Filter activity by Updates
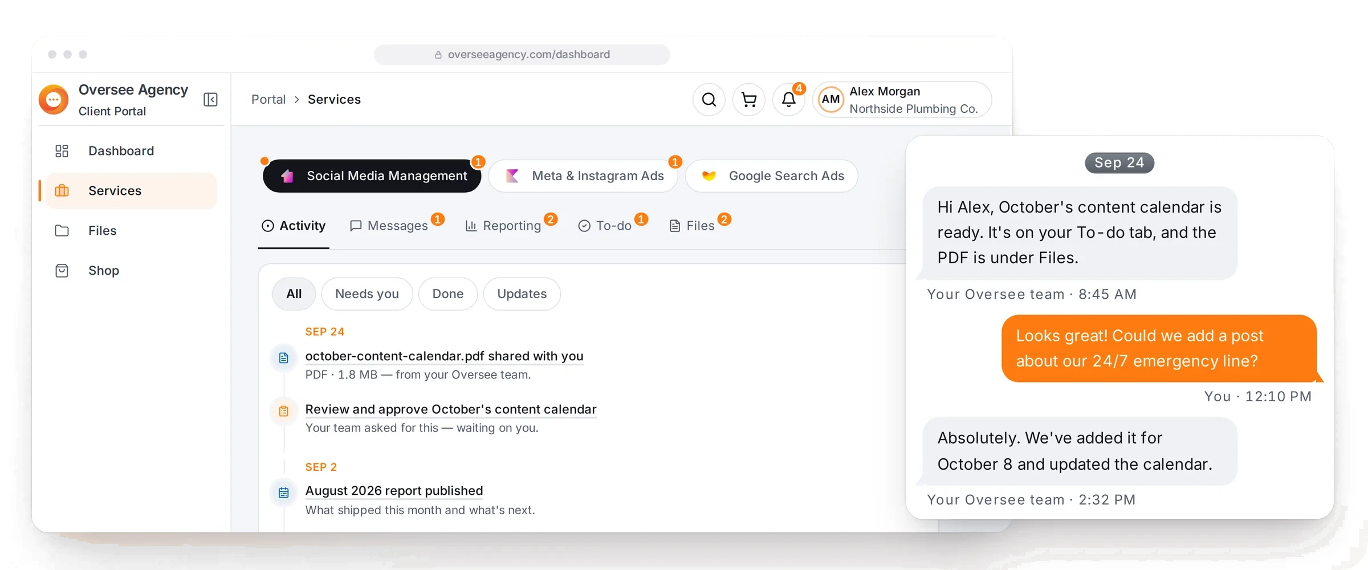Image resolution: width=1368 pixels, height=570 pixels. pos(522,294)
